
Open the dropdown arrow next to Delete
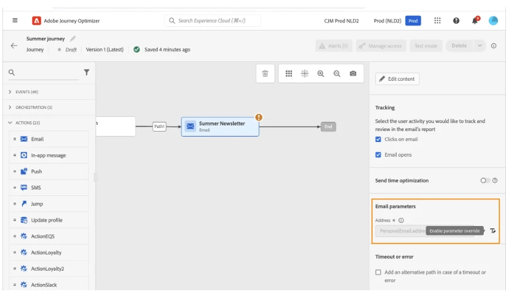(x=480, y=46)
